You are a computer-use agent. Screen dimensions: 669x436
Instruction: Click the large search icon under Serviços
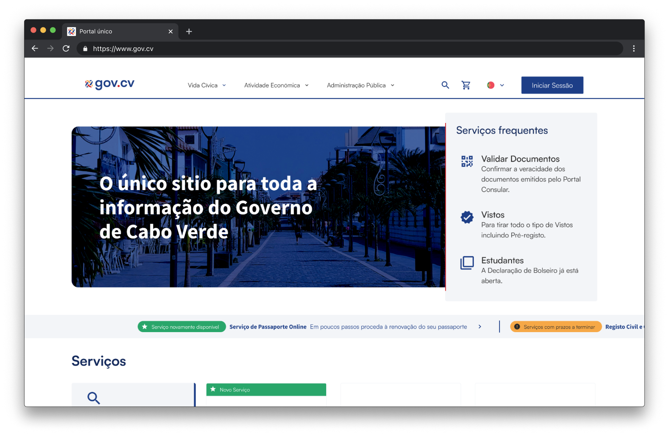(x=94, y=398)
